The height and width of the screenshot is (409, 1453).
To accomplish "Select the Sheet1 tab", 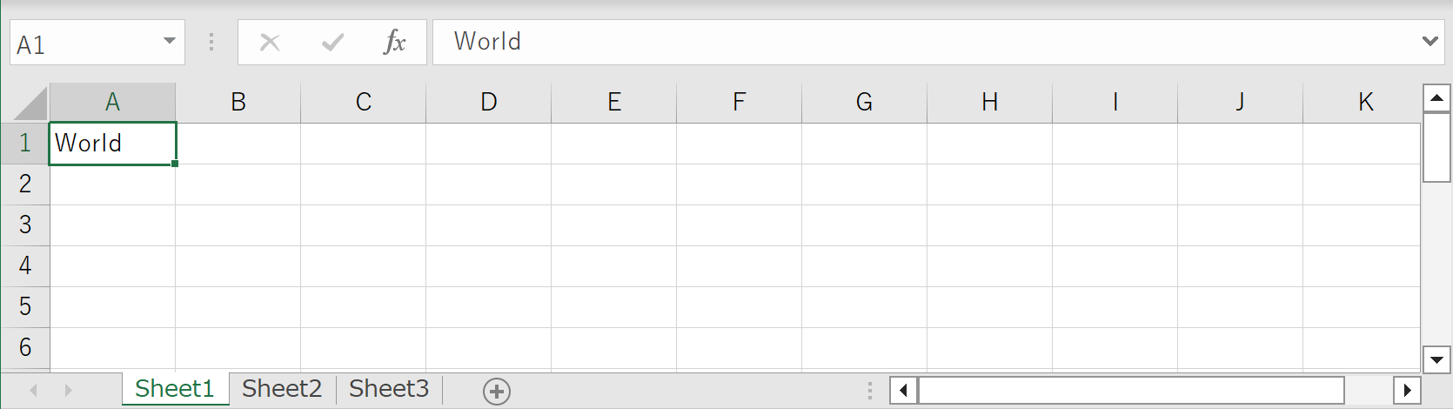I will point(175,389).
